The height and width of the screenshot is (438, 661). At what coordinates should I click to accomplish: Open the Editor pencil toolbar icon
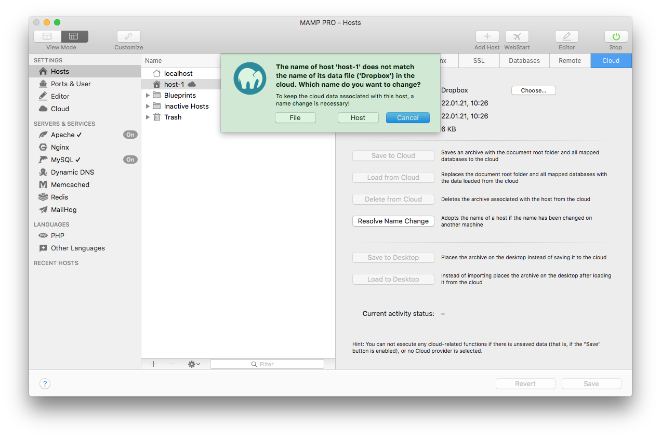click(x=566, y=36)
